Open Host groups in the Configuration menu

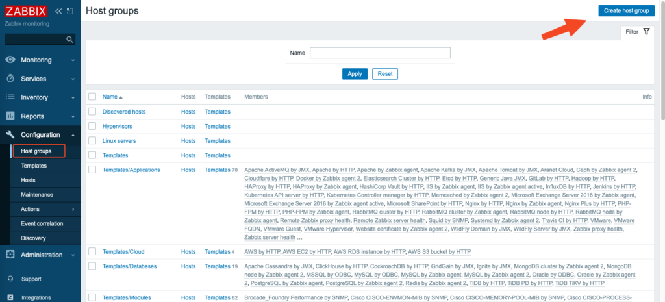(x=36, y=151)
